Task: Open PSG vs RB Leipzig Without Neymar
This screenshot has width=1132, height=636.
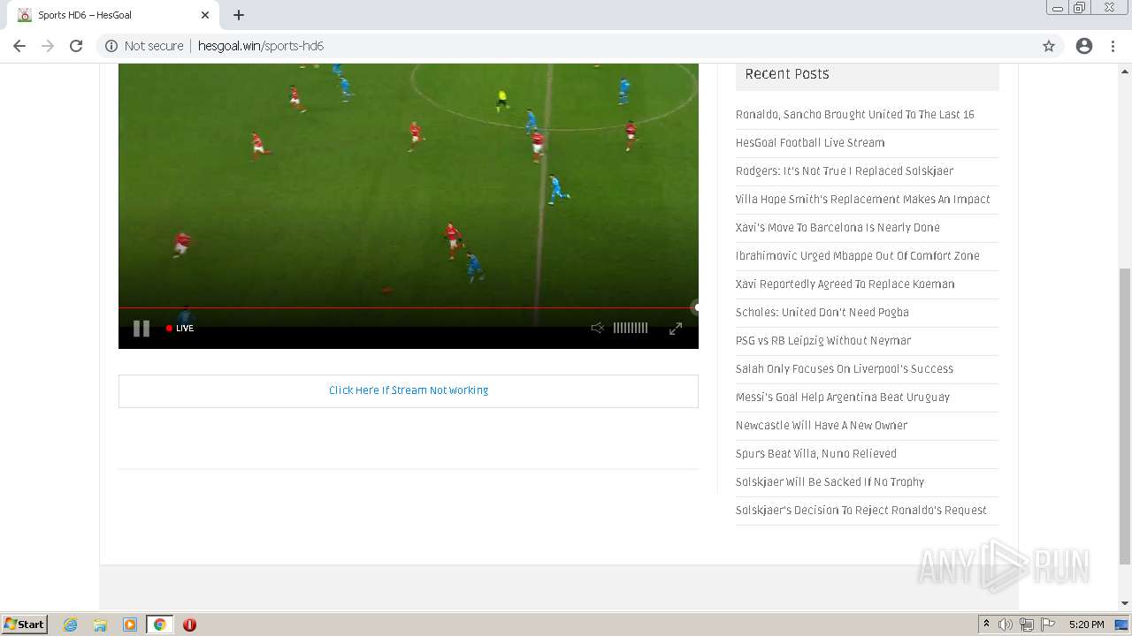Action: click(x=822, y=341)
